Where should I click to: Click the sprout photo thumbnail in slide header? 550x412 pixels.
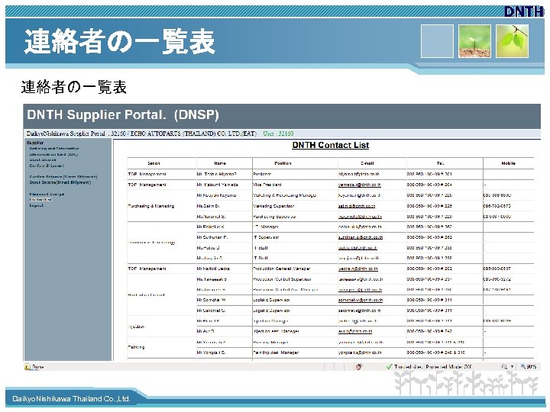(x=474, y=41)
